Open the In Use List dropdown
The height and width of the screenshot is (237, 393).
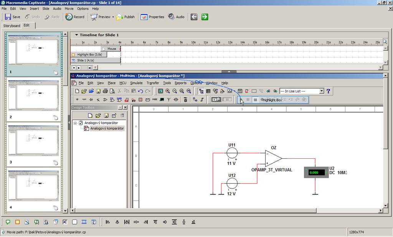point(322,91)
